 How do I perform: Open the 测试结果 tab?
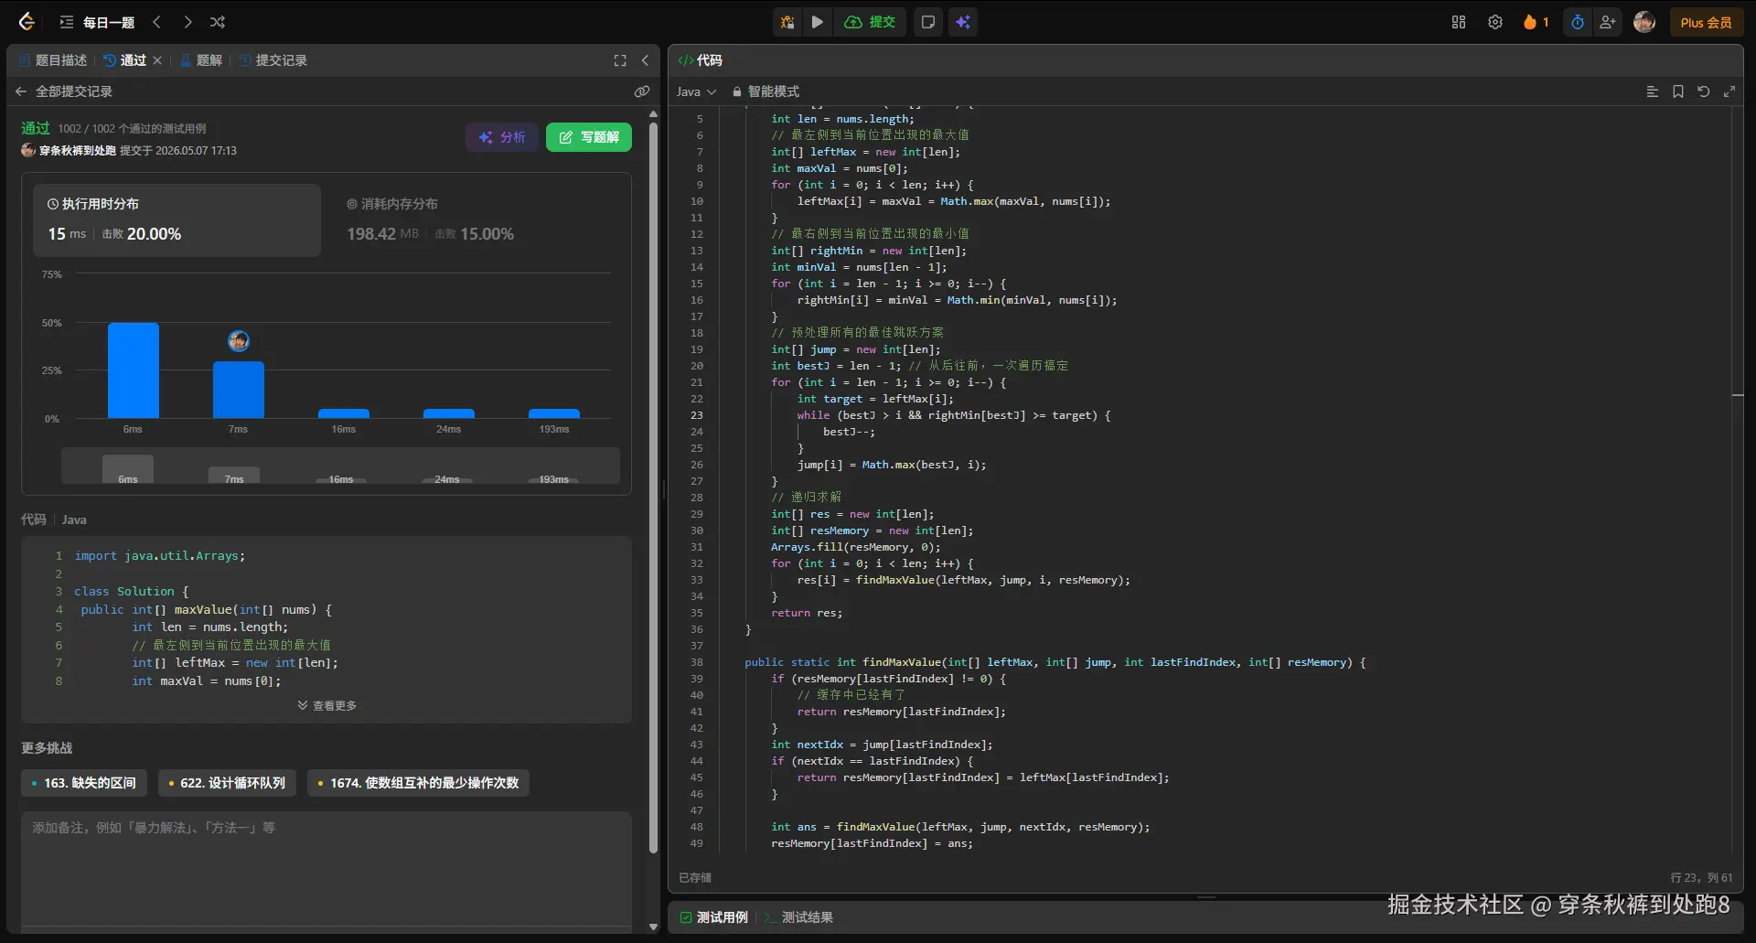[x=799, y=917]
